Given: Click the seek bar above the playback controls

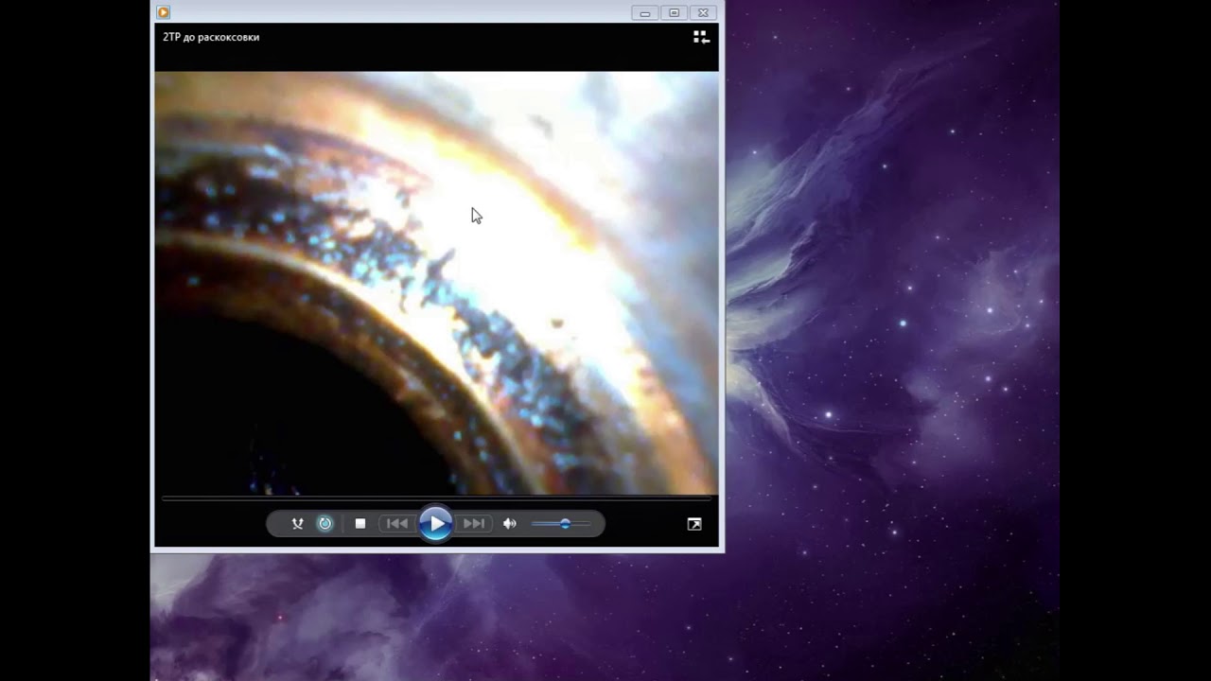Looking at the screenshot, I should tap(436, 498).
